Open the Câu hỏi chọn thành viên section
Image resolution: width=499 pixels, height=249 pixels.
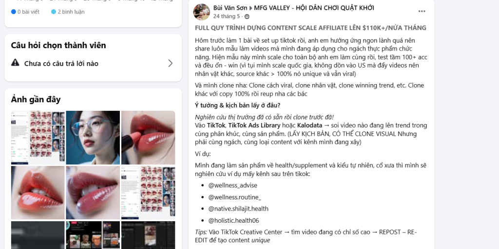(x=58, y=45)
